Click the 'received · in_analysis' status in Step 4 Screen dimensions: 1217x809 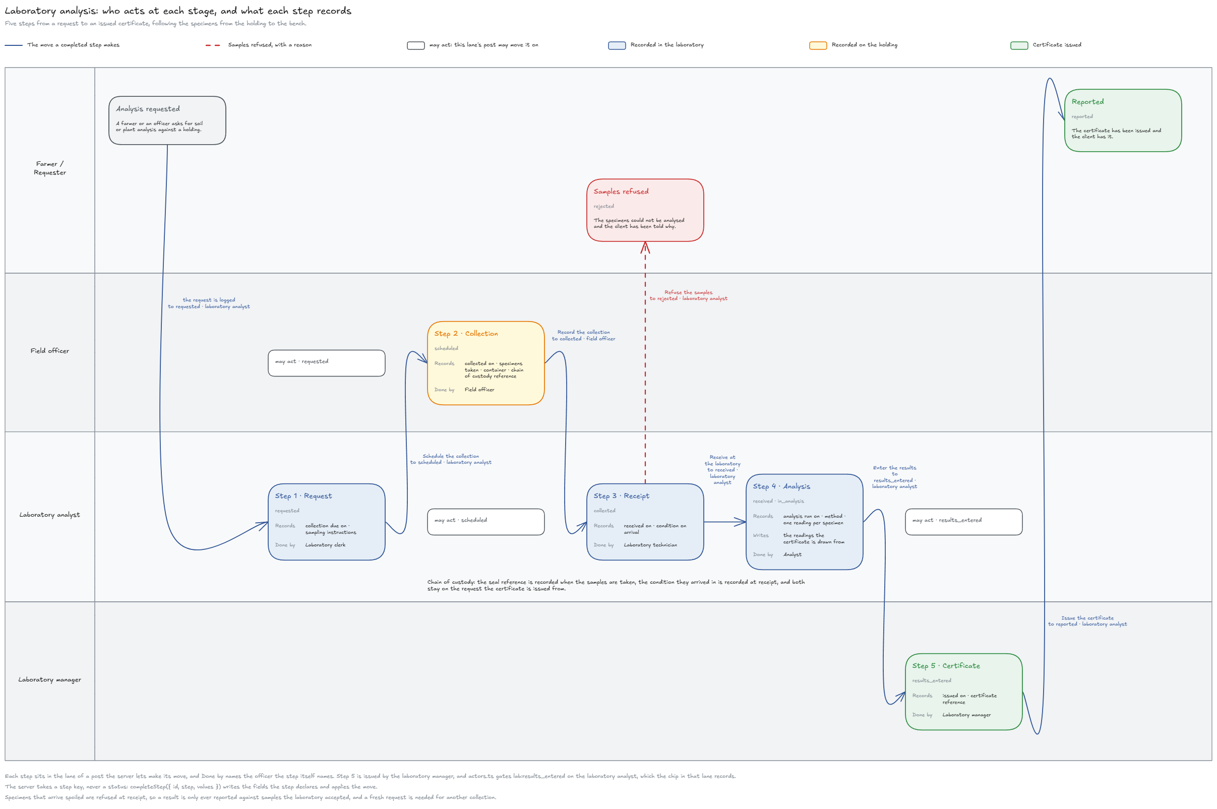[778, 501]
